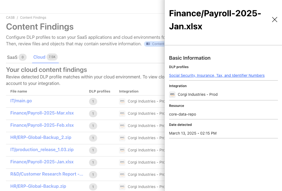Screen dimensions: 282x191
Task: Open Finance/Payroll-2025-Feb.xlsx finding
Action: tap(42, 125)
